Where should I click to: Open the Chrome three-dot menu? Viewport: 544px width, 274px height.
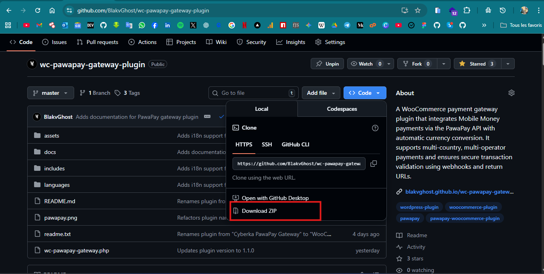click(x=538, y=10)
